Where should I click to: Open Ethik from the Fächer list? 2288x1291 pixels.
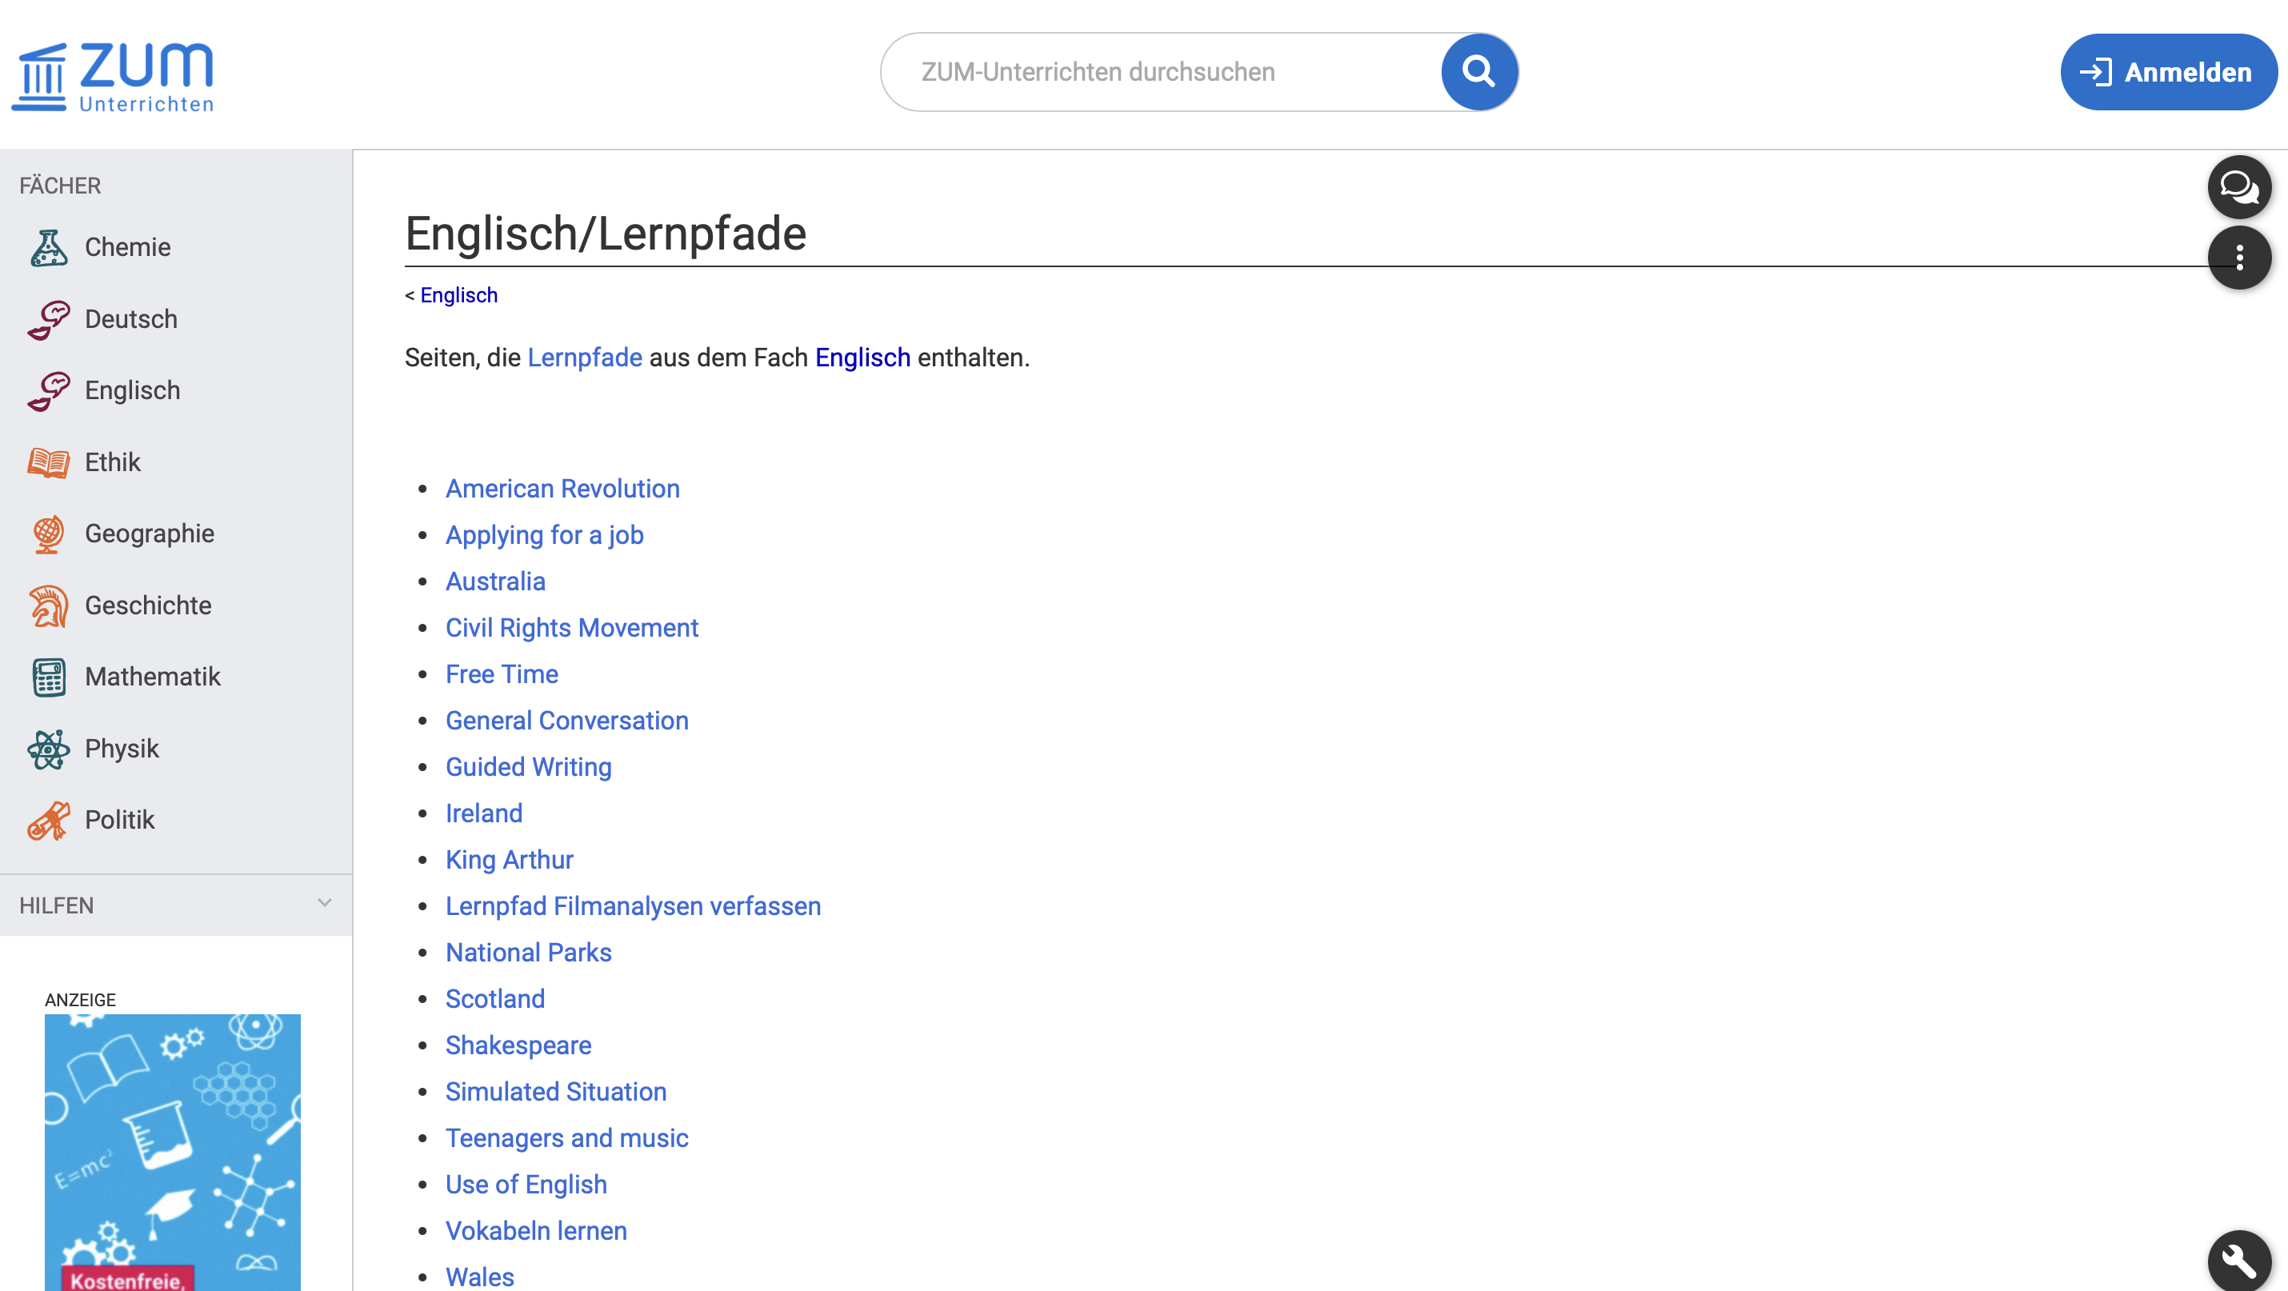[112, 462]
